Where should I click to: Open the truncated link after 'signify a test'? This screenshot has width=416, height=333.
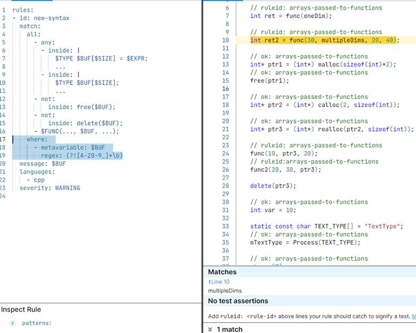click(413, 317)
